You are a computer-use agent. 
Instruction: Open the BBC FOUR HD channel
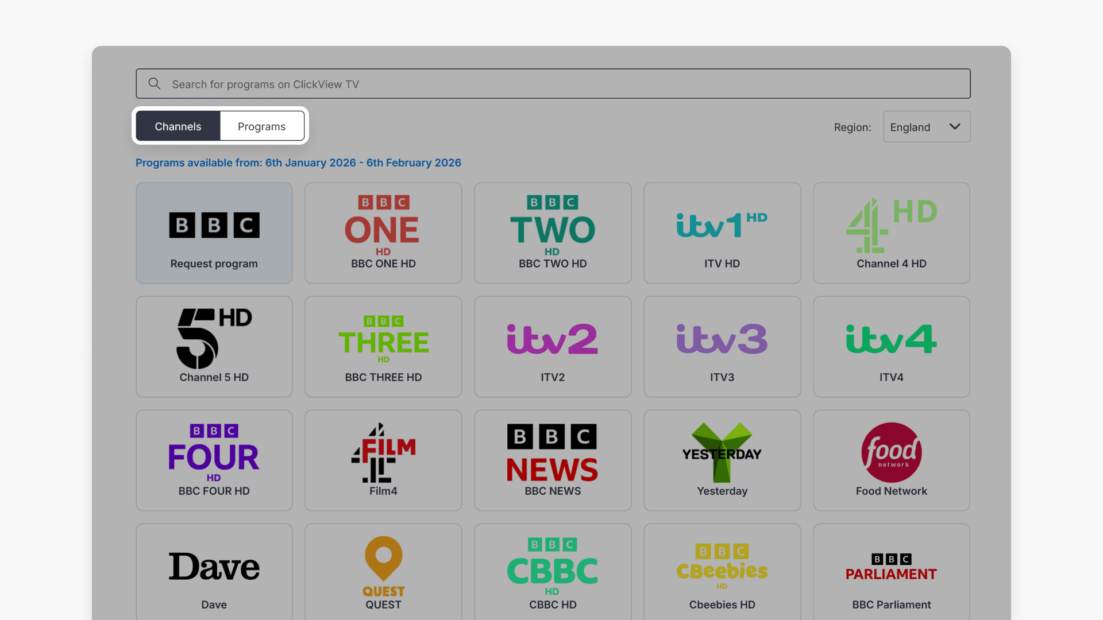click(x=214, y=460)
